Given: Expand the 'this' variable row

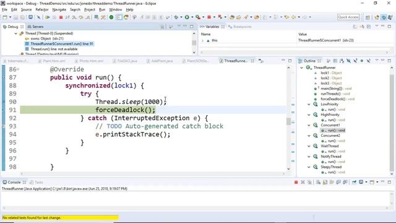Looking at the screenshot, I should [202, 40].
